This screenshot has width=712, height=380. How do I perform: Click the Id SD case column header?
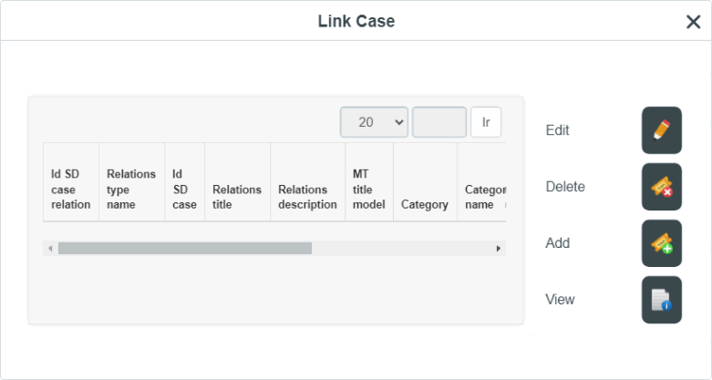184,190
